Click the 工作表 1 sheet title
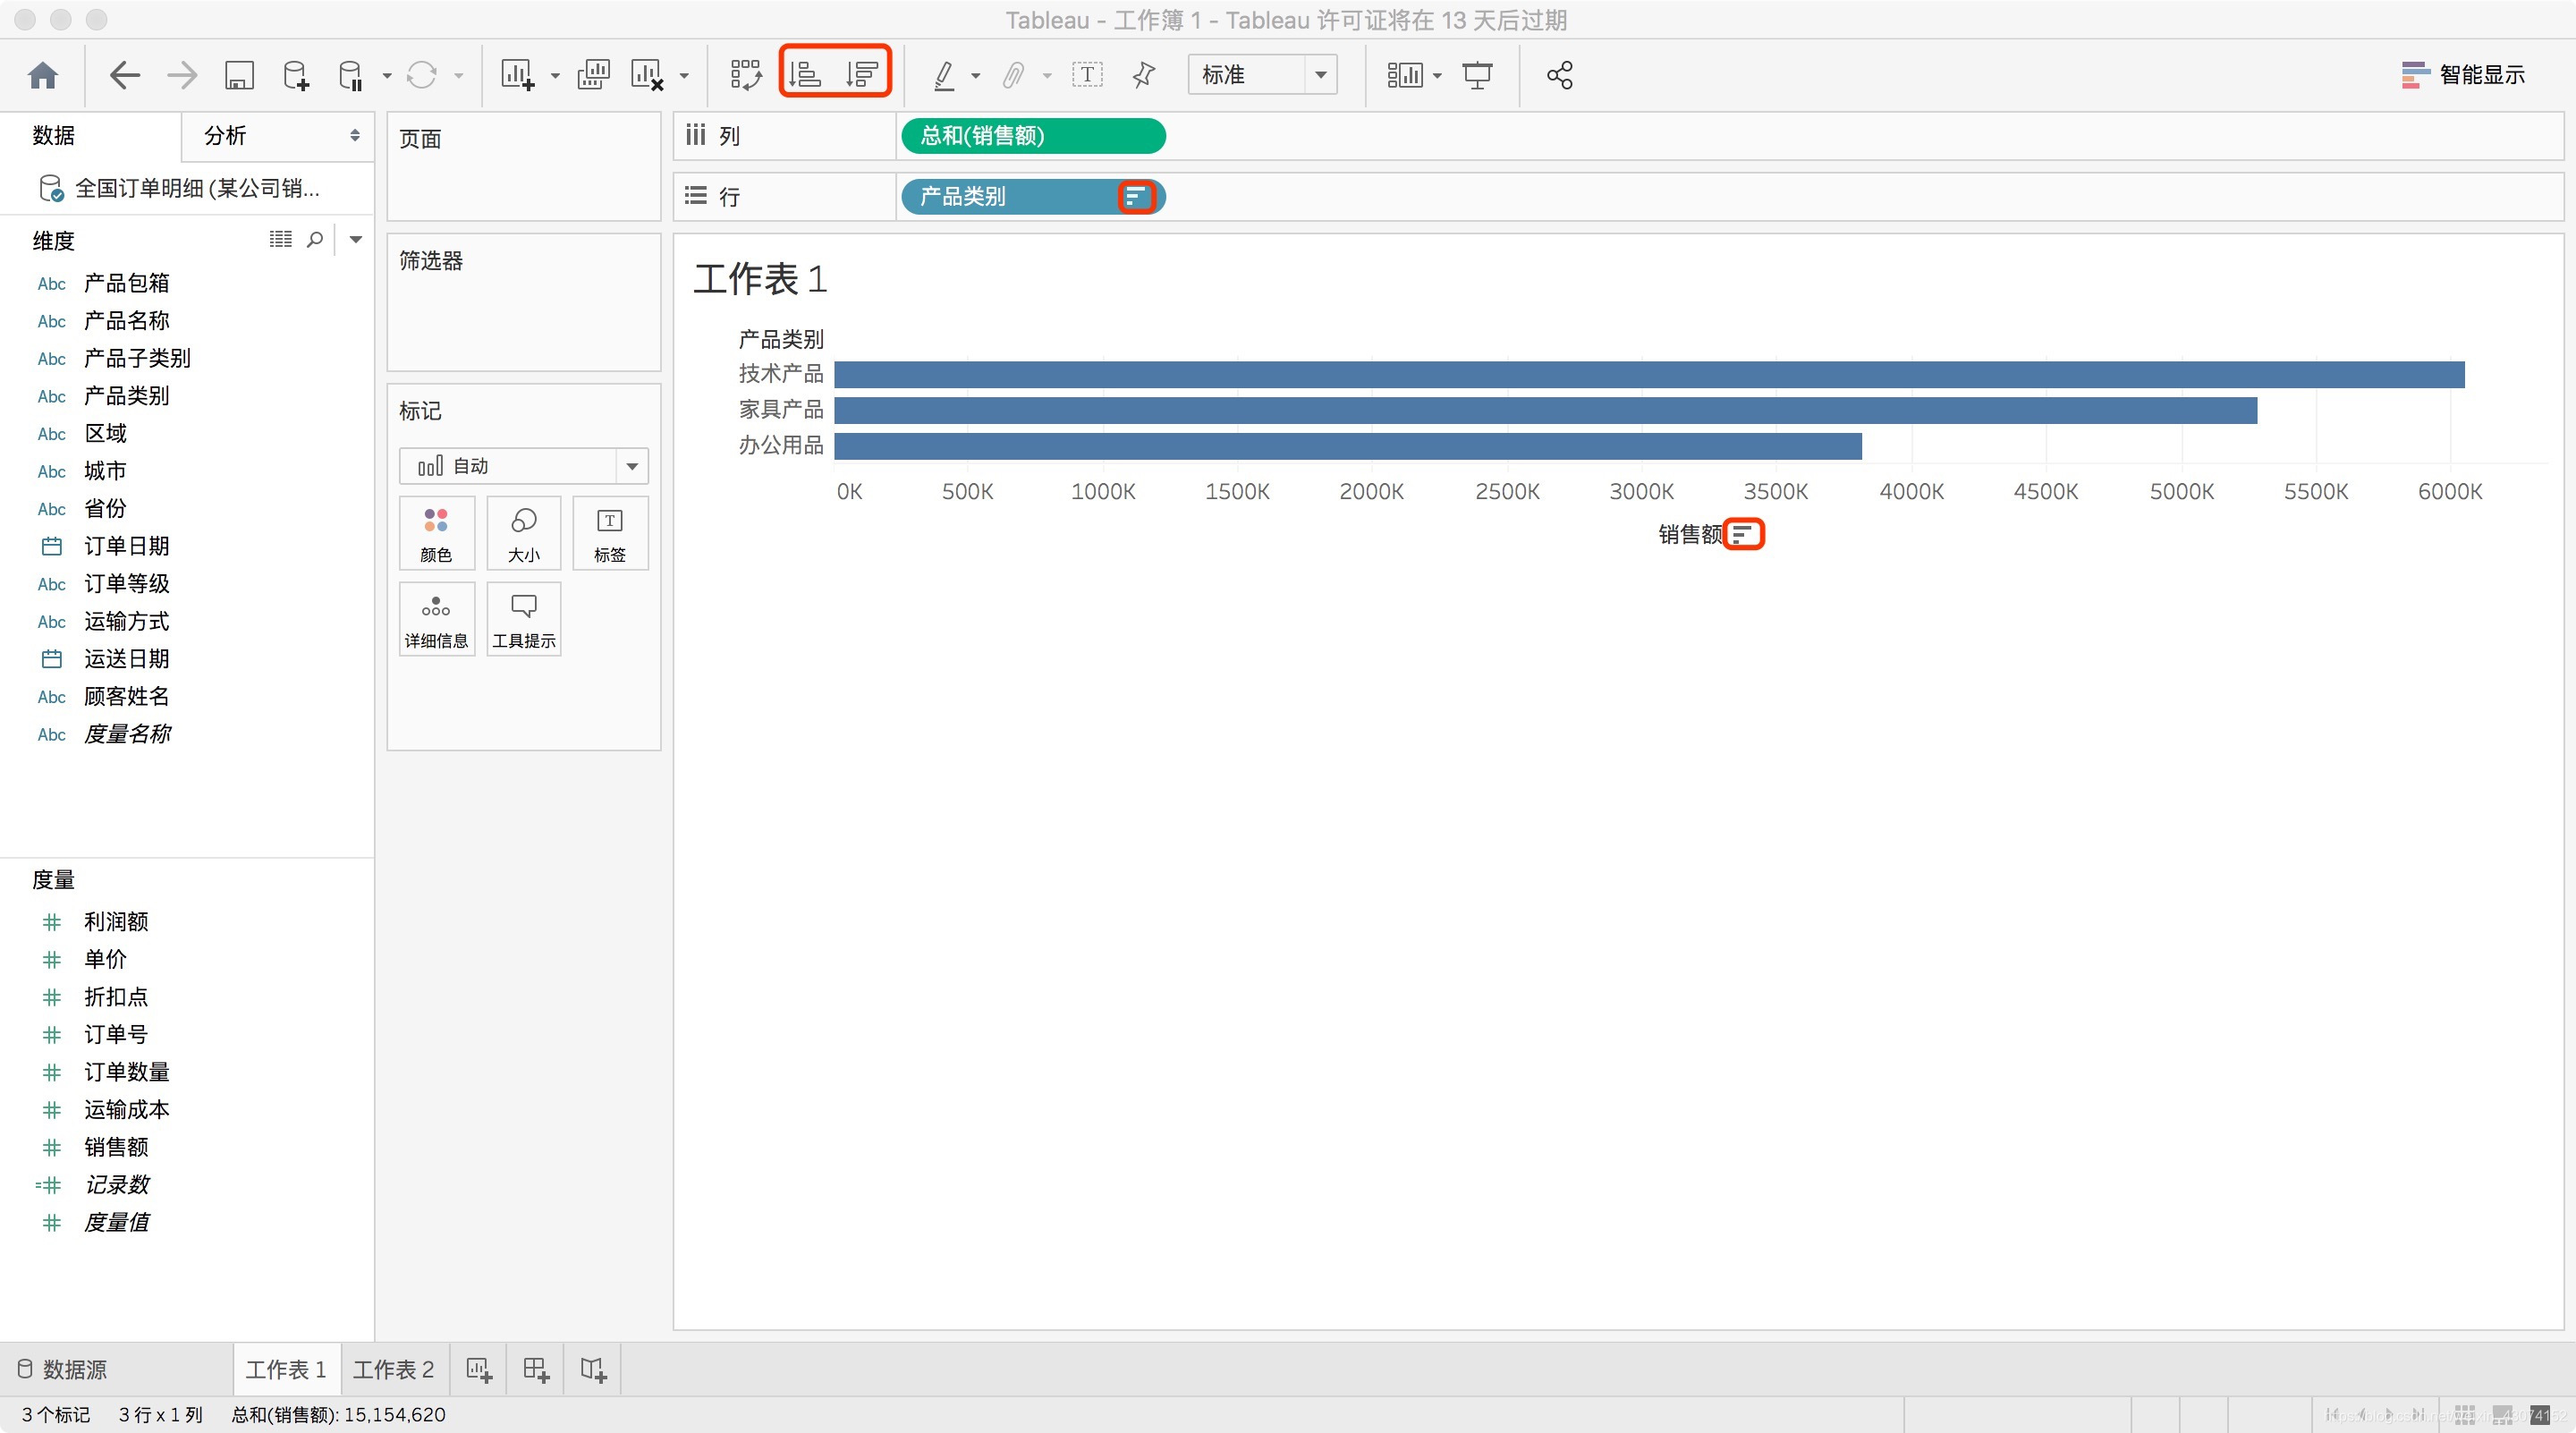Screen dimensions: 2576x1433 760,279
